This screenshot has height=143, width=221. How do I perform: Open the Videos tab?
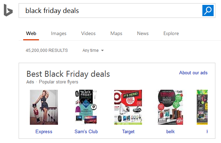tap(88, 34)
